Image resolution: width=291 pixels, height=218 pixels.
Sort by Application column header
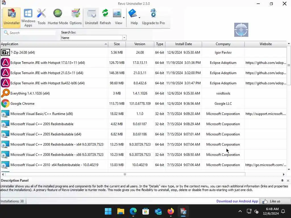(54, 44)
